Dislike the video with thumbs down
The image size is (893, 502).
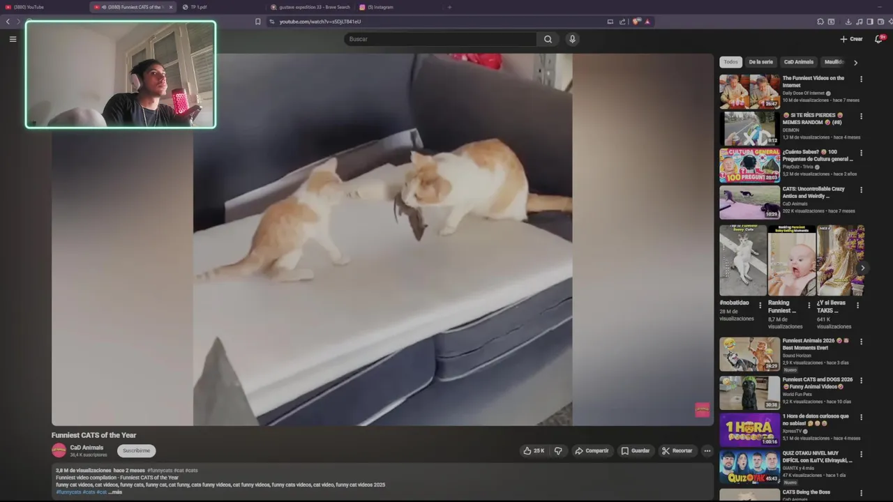pos(558,450)
